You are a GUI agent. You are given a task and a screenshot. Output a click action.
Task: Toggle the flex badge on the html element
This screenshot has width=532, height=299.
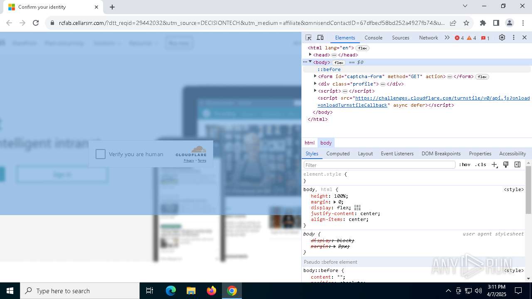(x=362, y=48)
